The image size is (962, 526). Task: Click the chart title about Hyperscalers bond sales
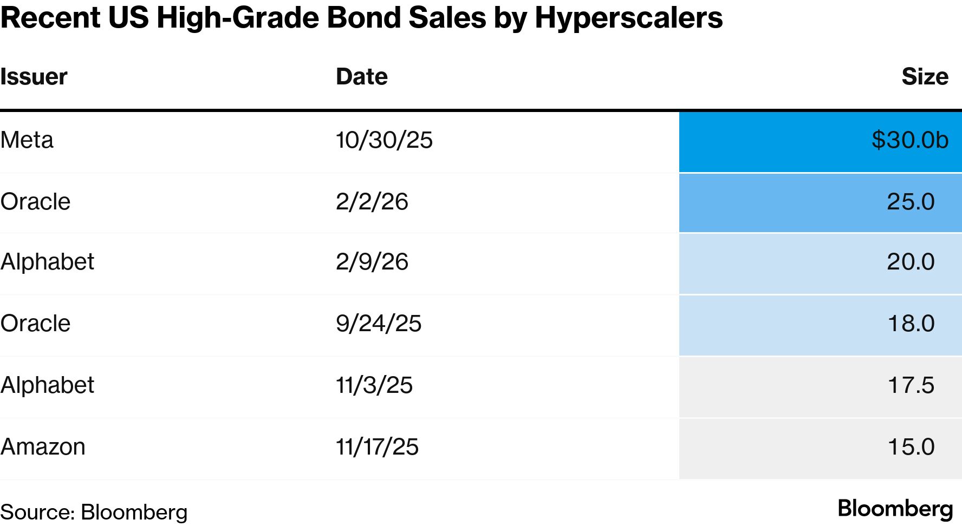point(361,18)
